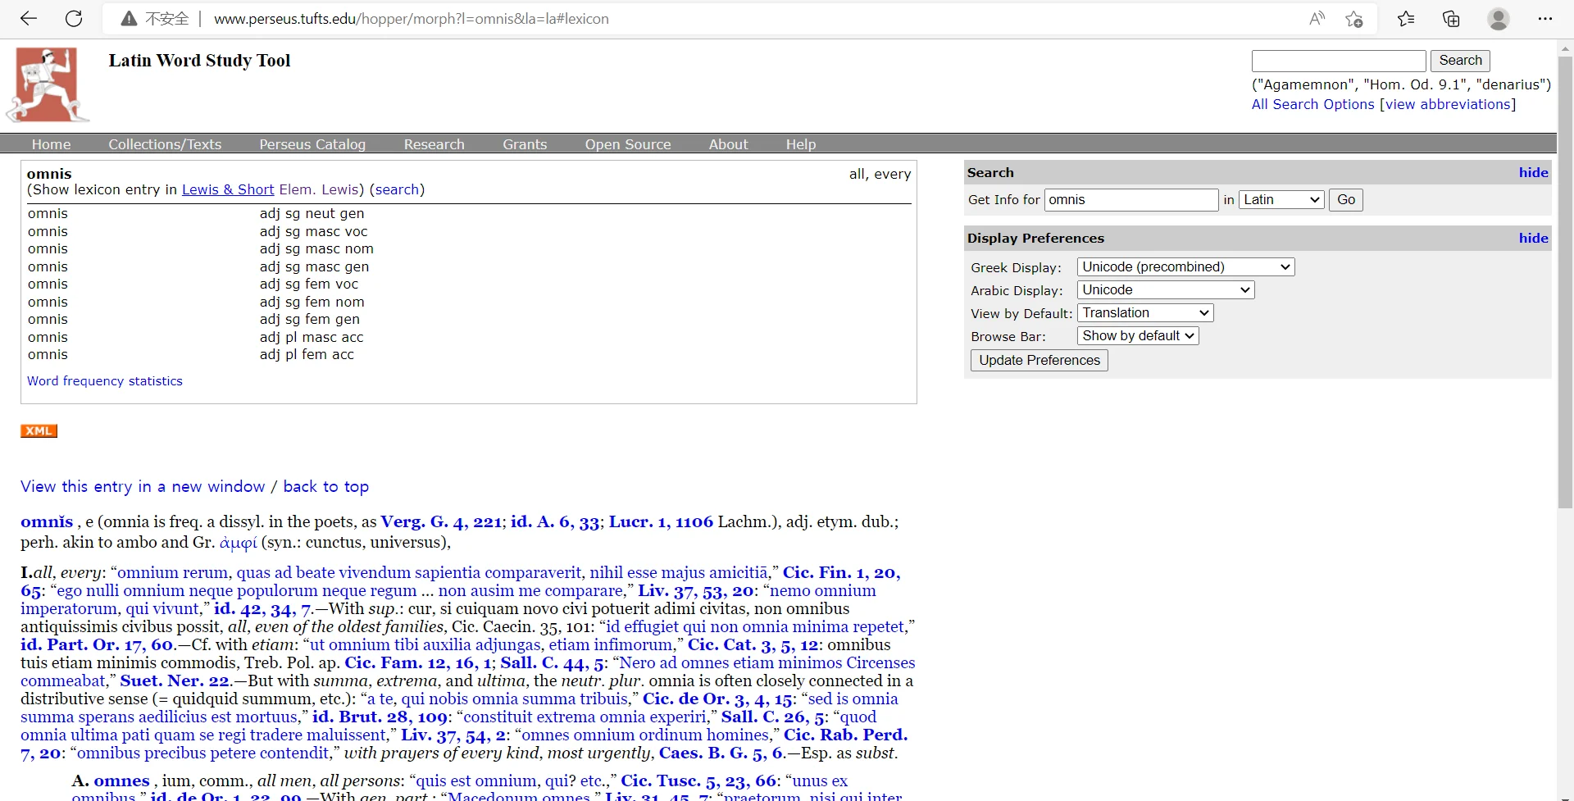1574x801 pixels.
Task: Open browser collections icon
Action: click(1451, 19)
